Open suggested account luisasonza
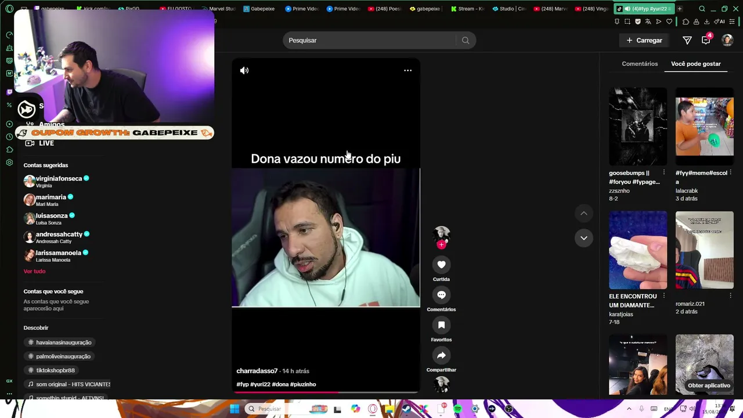Screen dimensions: 743x418 pyautogui.click(x=49, y=219)
